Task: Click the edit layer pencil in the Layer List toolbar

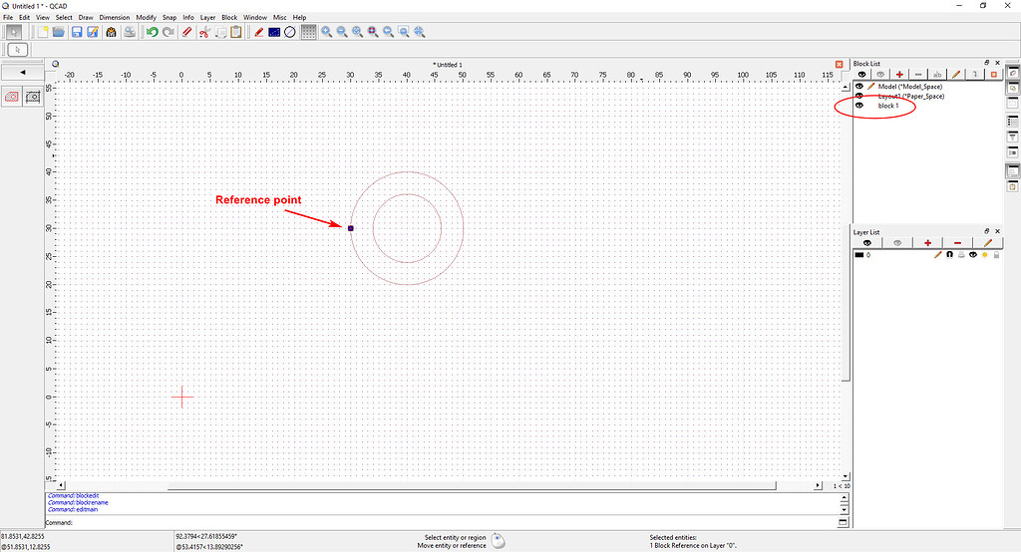Action: [x=988, y=243]
